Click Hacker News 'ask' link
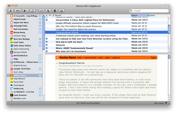This screenshot has height=114, width=177. (100, 58)
